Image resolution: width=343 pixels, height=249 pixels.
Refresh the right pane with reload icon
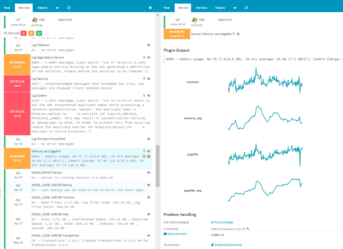[x=246, y=8]
